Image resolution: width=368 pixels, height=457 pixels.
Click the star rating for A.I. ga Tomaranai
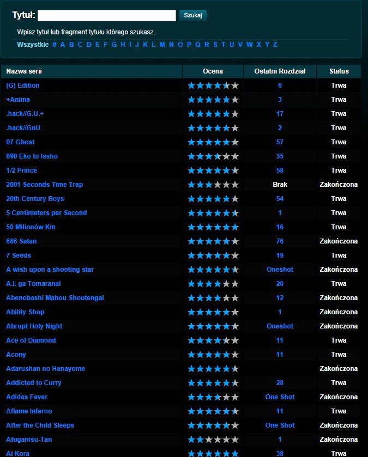[x=213, y=284]
